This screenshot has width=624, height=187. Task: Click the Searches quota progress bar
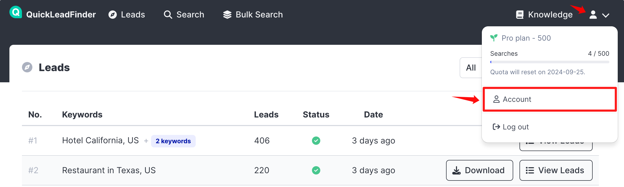click(550, 62)
